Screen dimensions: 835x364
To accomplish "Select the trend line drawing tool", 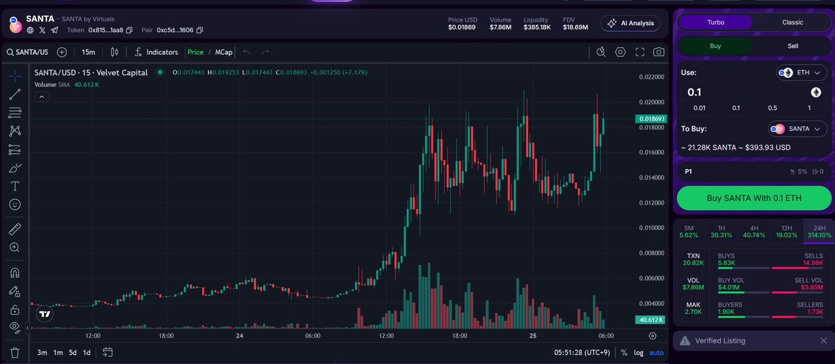I will (15, 95).
